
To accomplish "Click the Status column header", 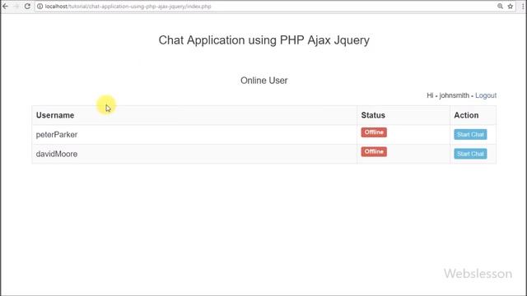I will click(403, 115).
